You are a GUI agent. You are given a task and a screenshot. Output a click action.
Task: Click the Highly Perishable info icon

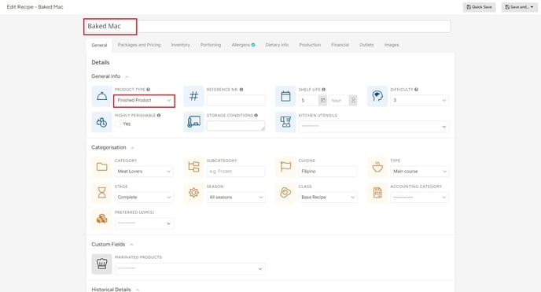click(x=159, y=115)
